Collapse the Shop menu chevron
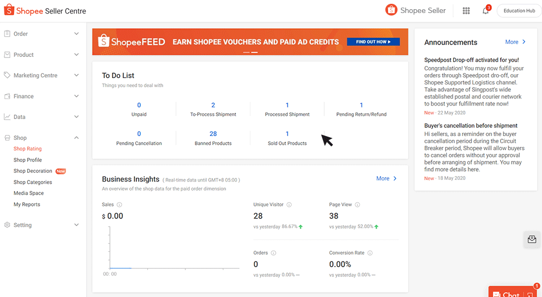 76,138
